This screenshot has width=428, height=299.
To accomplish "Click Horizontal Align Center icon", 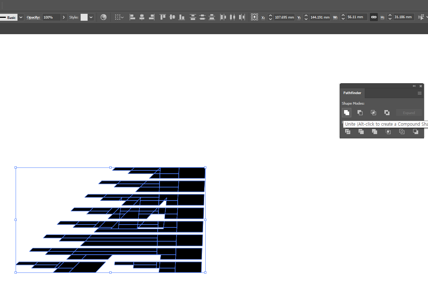I will (x=142, y=17).
